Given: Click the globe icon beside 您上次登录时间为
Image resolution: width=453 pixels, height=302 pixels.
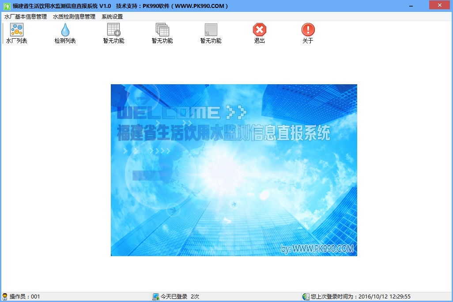Looking at the screenshot, I should pyautogui.click(x=306, y=297).
